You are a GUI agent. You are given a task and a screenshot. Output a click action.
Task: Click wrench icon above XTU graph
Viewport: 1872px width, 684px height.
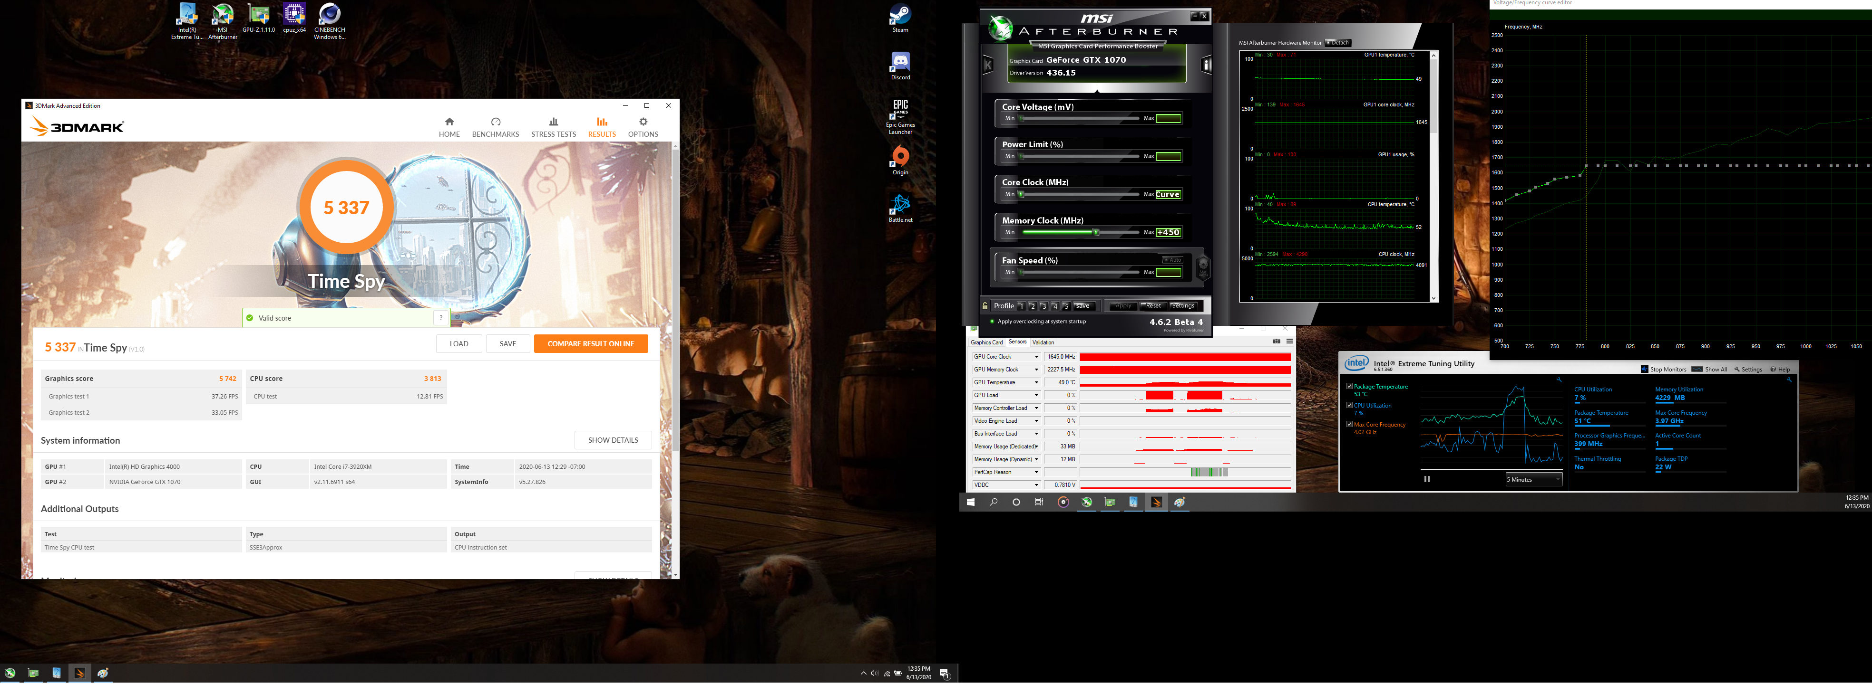[1559, 380]
